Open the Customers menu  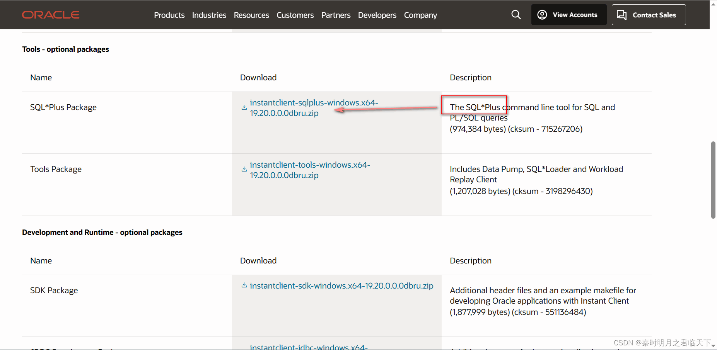point(295,15)
